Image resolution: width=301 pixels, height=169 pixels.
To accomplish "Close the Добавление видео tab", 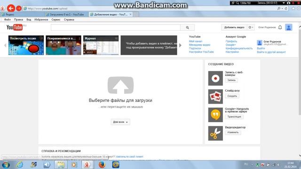I will click(x=131, y=15).
